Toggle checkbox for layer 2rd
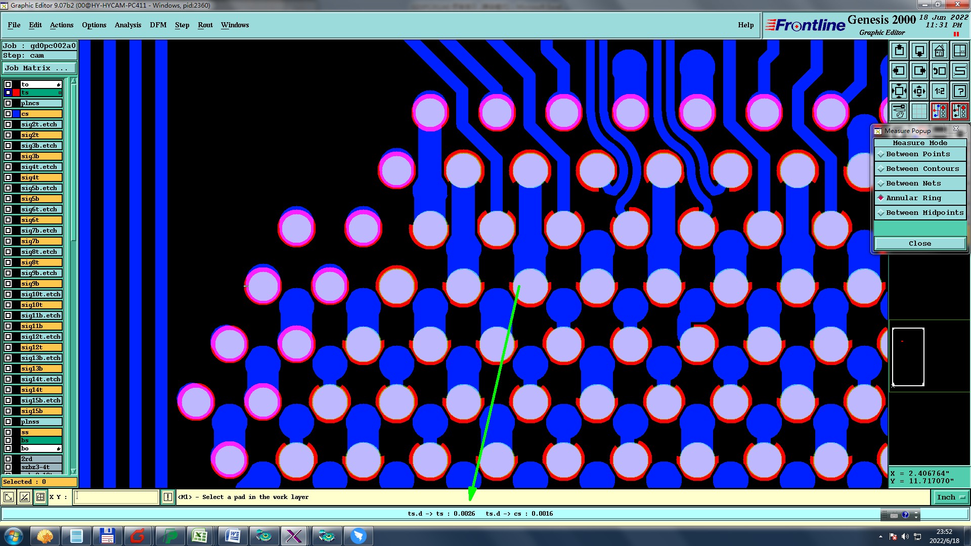Viewport: 971px width, 546px height. tap(8, 459)
